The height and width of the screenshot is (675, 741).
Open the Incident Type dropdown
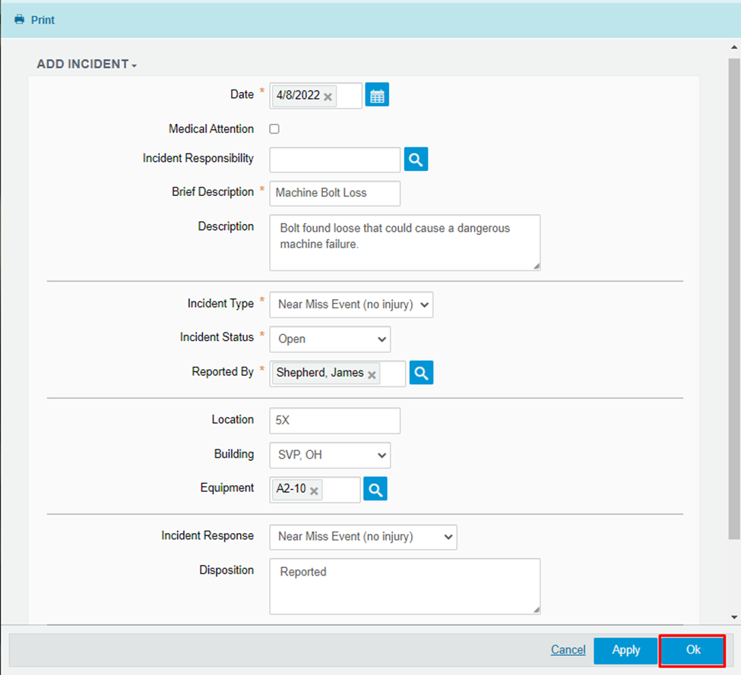[x=351, y=304]
